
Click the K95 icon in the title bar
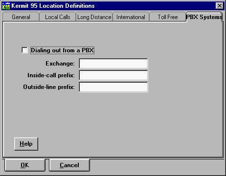6,6
